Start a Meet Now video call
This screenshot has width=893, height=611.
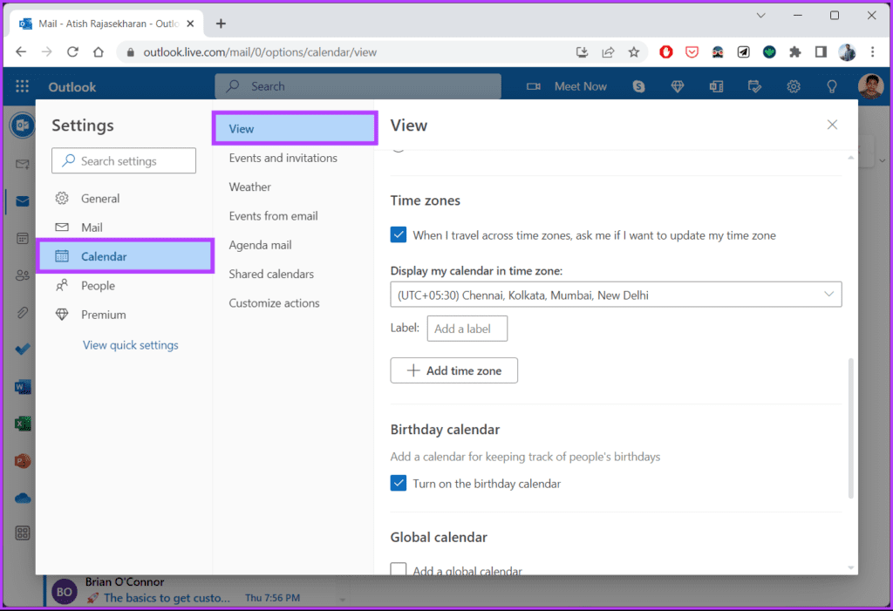(567, 86)
